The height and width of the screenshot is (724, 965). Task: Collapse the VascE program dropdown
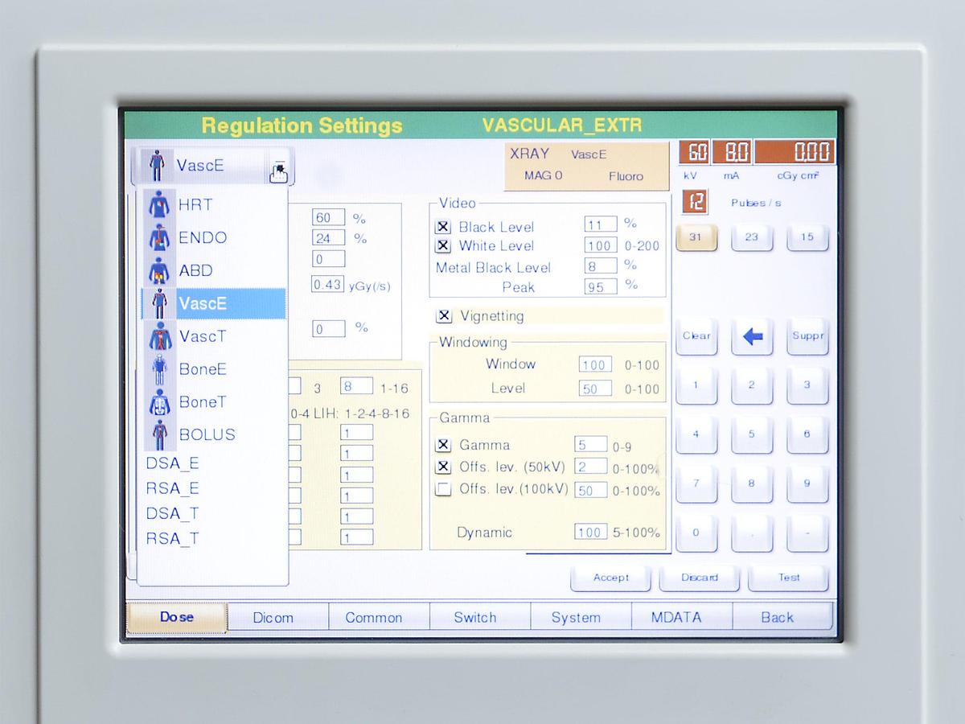coord(278,167)
